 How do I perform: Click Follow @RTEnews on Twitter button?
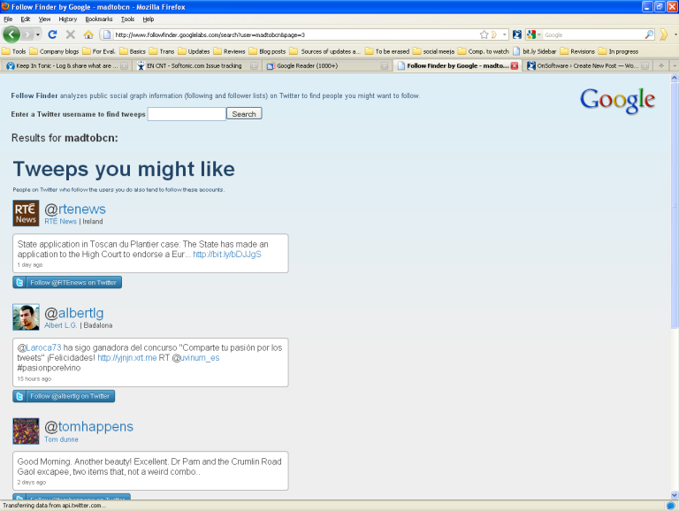pyautogui.click(x=67, y=282)
